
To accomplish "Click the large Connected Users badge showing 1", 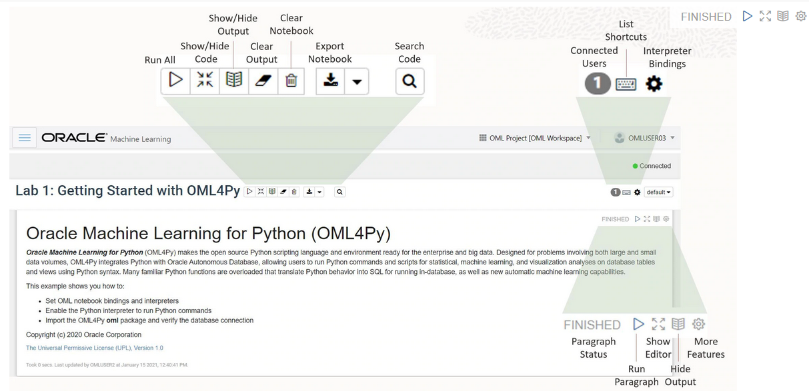I will pyautogui.click(x=598, y=83).
